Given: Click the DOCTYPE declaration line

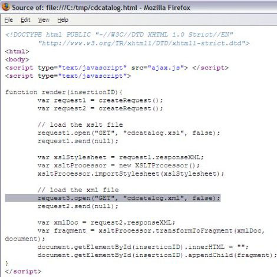Looking at the screenshot, I should click(x=119, y=35).
